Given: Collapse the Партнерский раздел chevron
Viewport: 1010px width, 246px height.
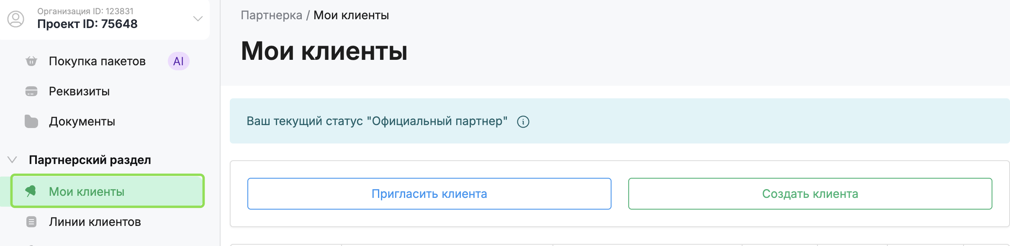Looking at the screenshot, I should 12,160.
